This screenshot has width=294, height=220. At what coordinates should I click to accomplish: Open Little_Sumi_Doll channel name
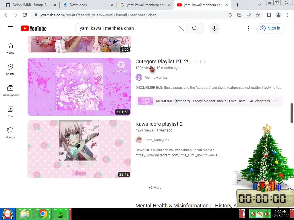pos(157,140)
